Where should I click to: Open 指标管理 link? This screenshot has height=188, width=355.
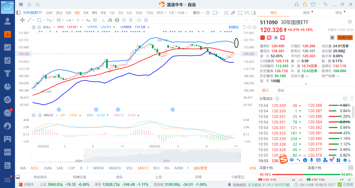point(200,168)
